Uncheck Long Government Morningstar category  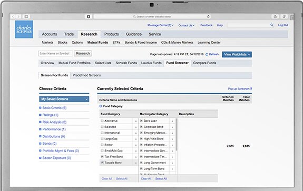pyautogui.click(x=141, y=163)
